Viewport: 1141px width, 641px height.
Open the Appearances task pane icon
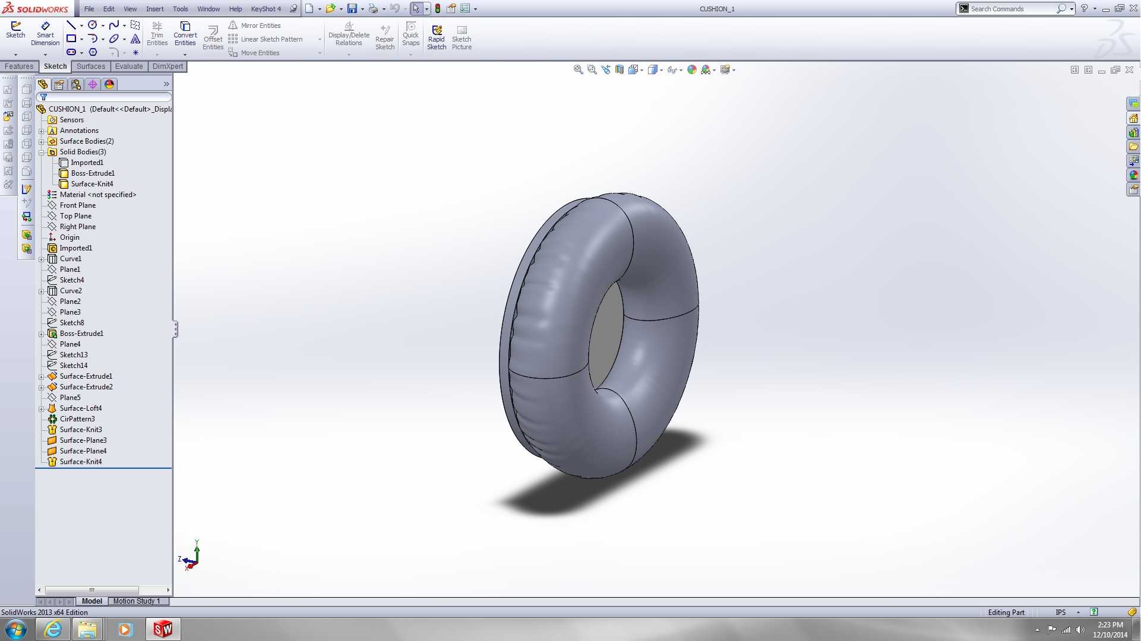[1133, 175]
